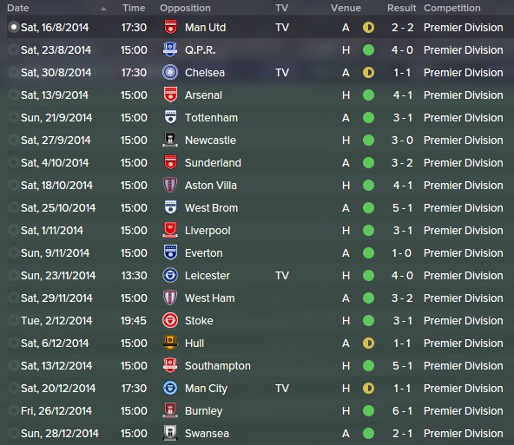Select the radio button for Swansea fixture

pos(14,433)
